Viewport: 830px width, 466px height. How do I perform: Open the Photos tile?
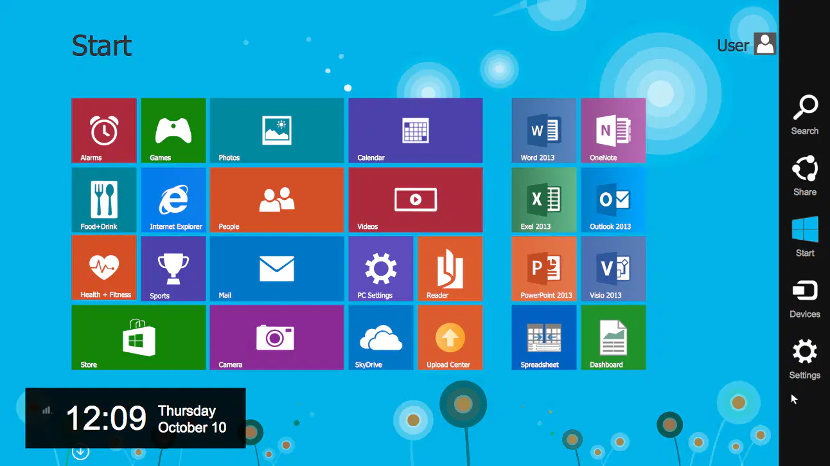(x=277, y=130)
